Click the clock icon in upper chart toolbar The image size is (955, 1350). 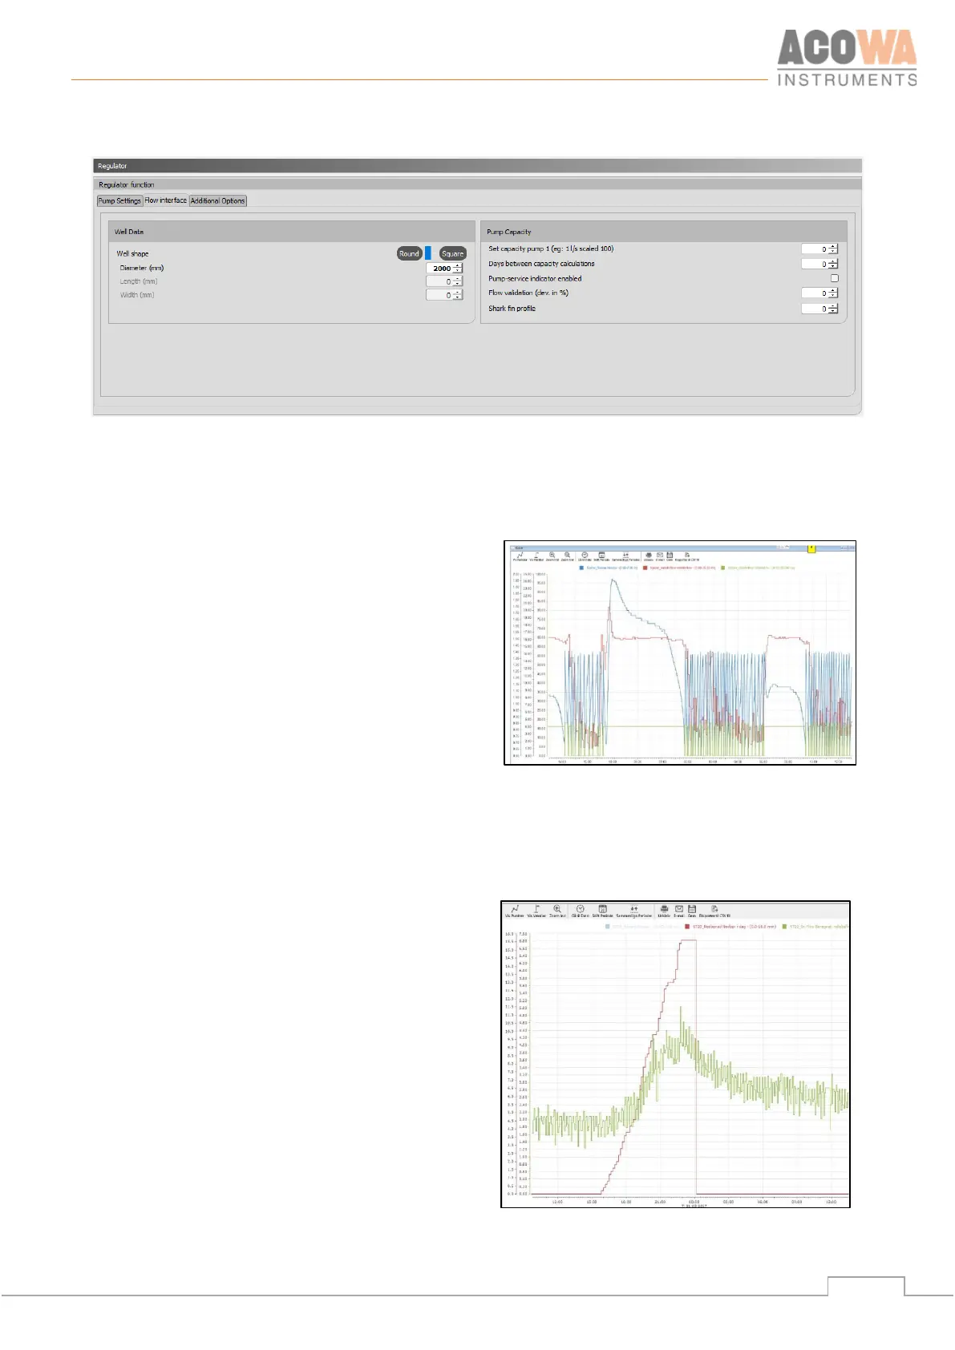(585, 555)
